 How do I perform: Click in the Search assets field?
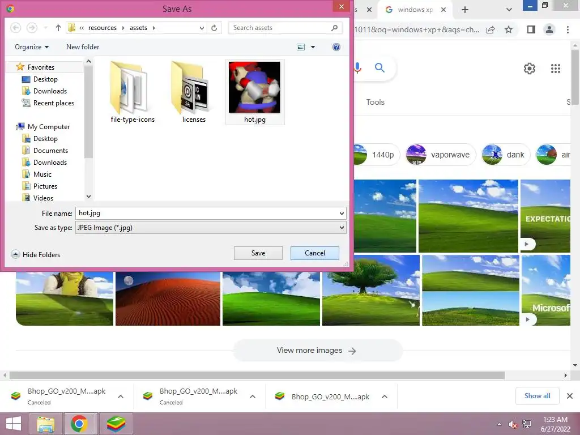(285, 28)
